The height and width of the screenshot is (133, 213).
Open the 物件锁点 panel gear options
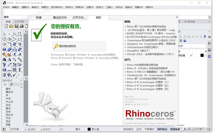[21, 80]
